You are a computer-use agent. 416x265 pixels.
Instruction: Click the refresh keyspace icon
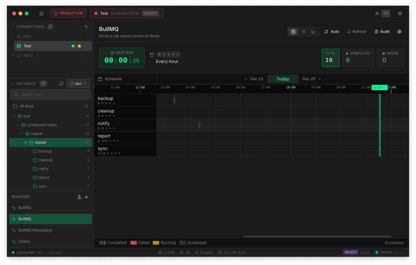[x=61, y=83]
